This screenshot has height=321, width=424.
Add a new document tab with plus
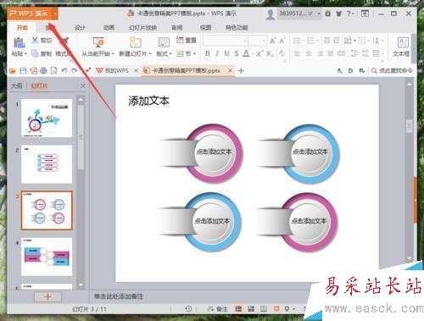pos(241,70)
